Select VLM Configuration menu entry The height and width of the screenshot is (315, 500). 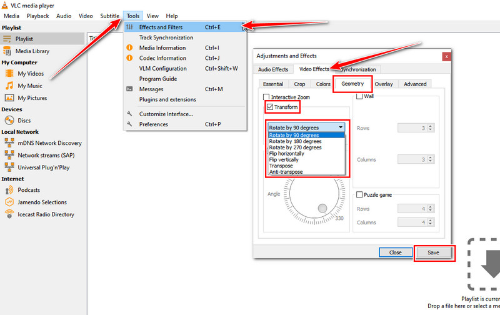(185, 68)
